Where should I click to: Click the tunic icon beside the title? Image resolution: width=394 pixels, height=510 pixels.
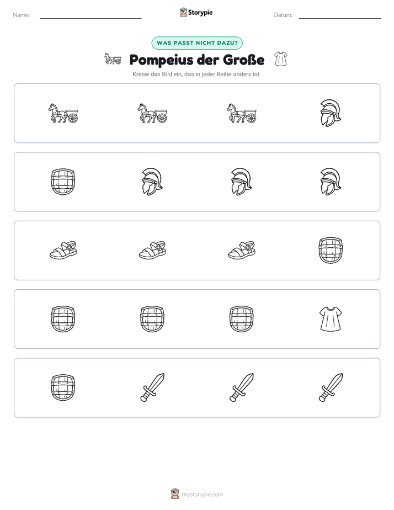tap(280, 59)
